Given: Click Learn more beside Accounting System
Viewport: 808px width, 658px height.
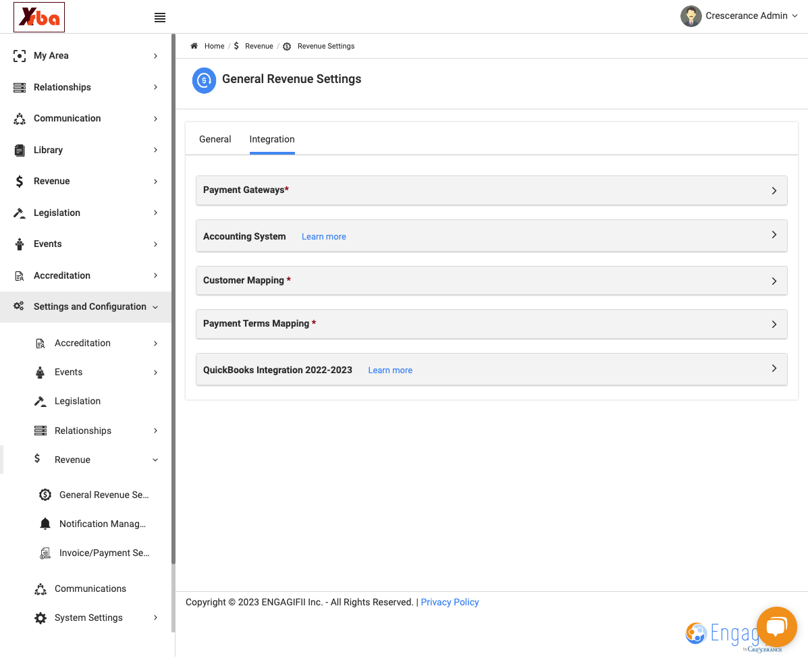Looking at the screenshot, I should pyautogui.click(x=323, y=236).
